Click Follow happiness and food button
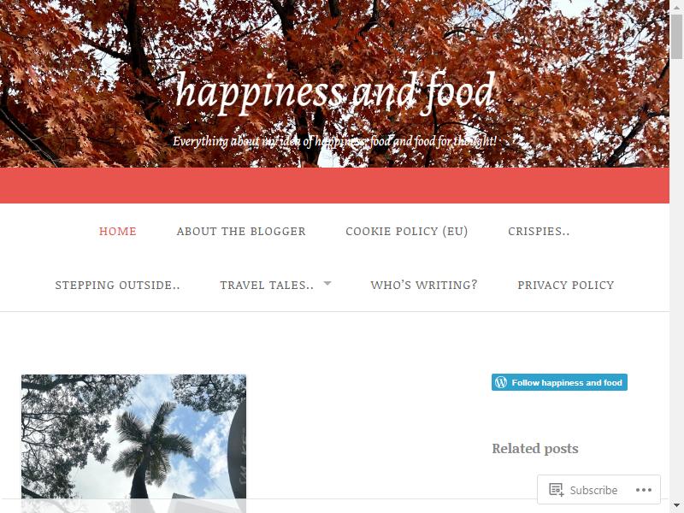Image resolution: width=684 pixels, height=513 pixels. pos(559,382)
